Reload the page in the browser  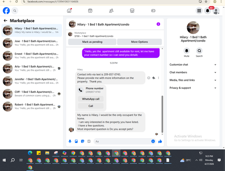click(x=17, y=1)
